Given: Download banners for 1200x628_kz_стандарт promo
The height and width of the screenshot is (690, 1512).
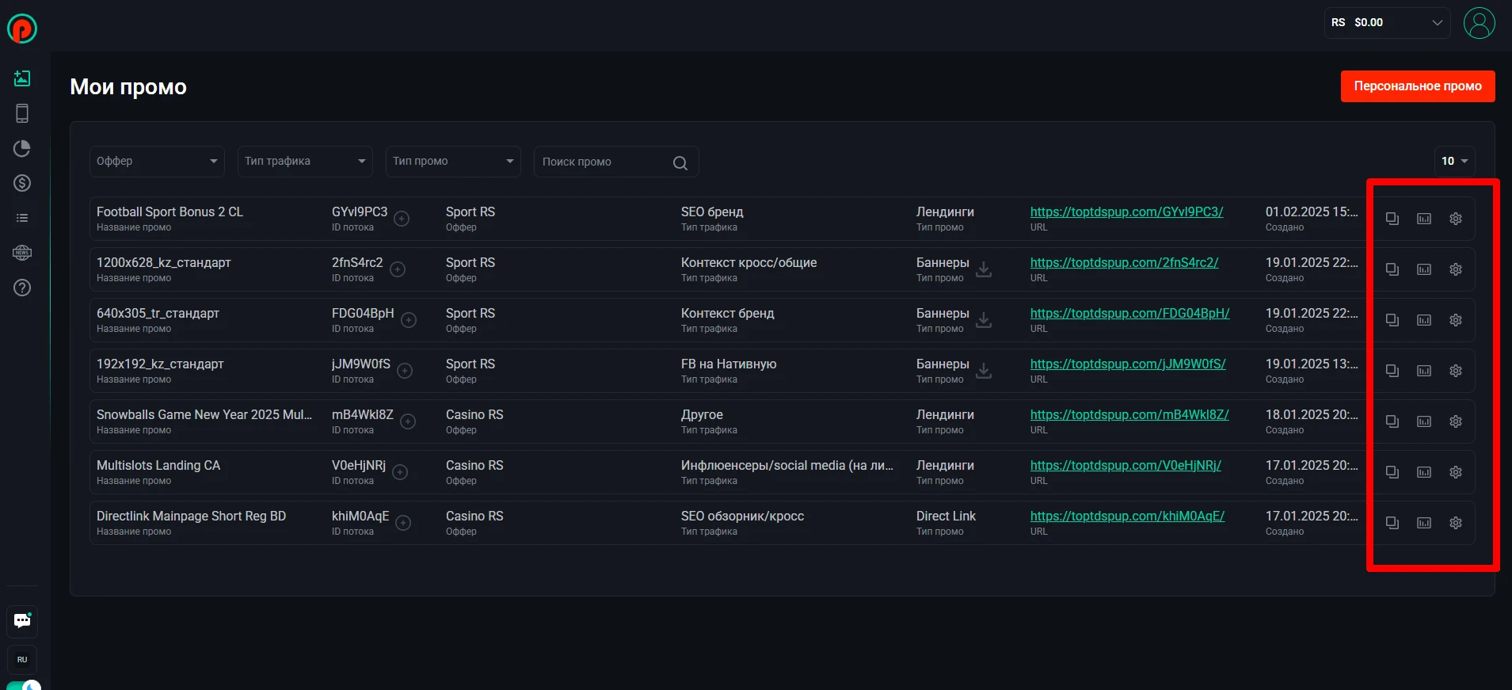Looking at the screenshot, I should coord(984,269).
